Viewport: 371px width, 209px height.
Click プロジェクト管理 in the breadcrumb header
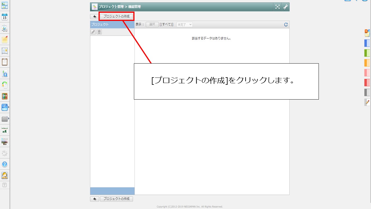point(111,7)
